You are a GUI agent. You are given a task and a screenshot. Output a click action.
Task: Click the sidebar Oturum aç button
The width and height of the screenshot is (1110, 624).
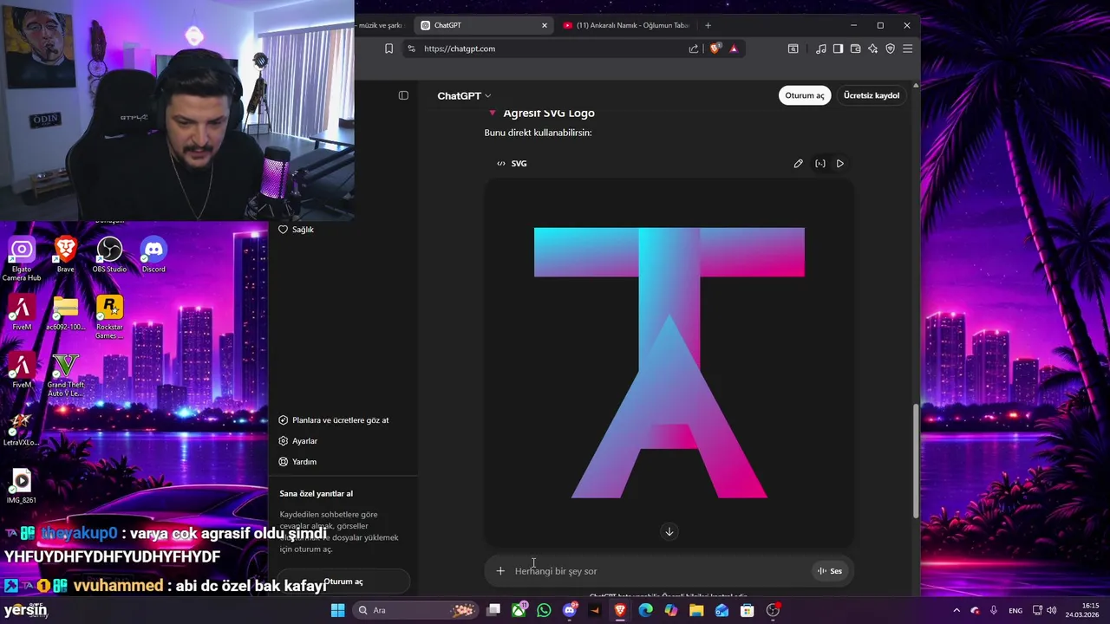pyautogui.click(x=343, y=582)
